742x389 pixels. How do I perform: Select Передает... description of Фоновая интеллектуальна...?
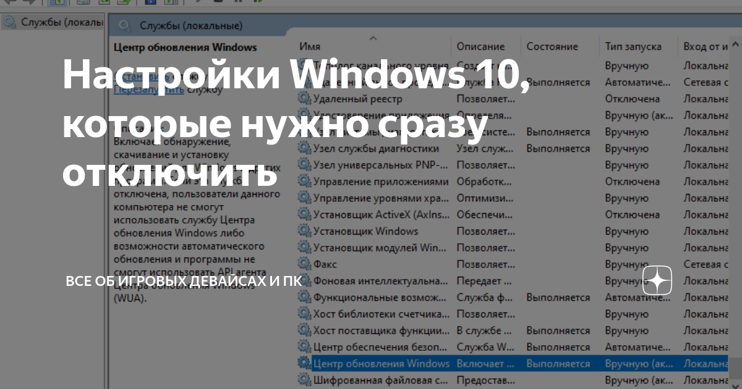pyautogui.click(x=485, y=281)
